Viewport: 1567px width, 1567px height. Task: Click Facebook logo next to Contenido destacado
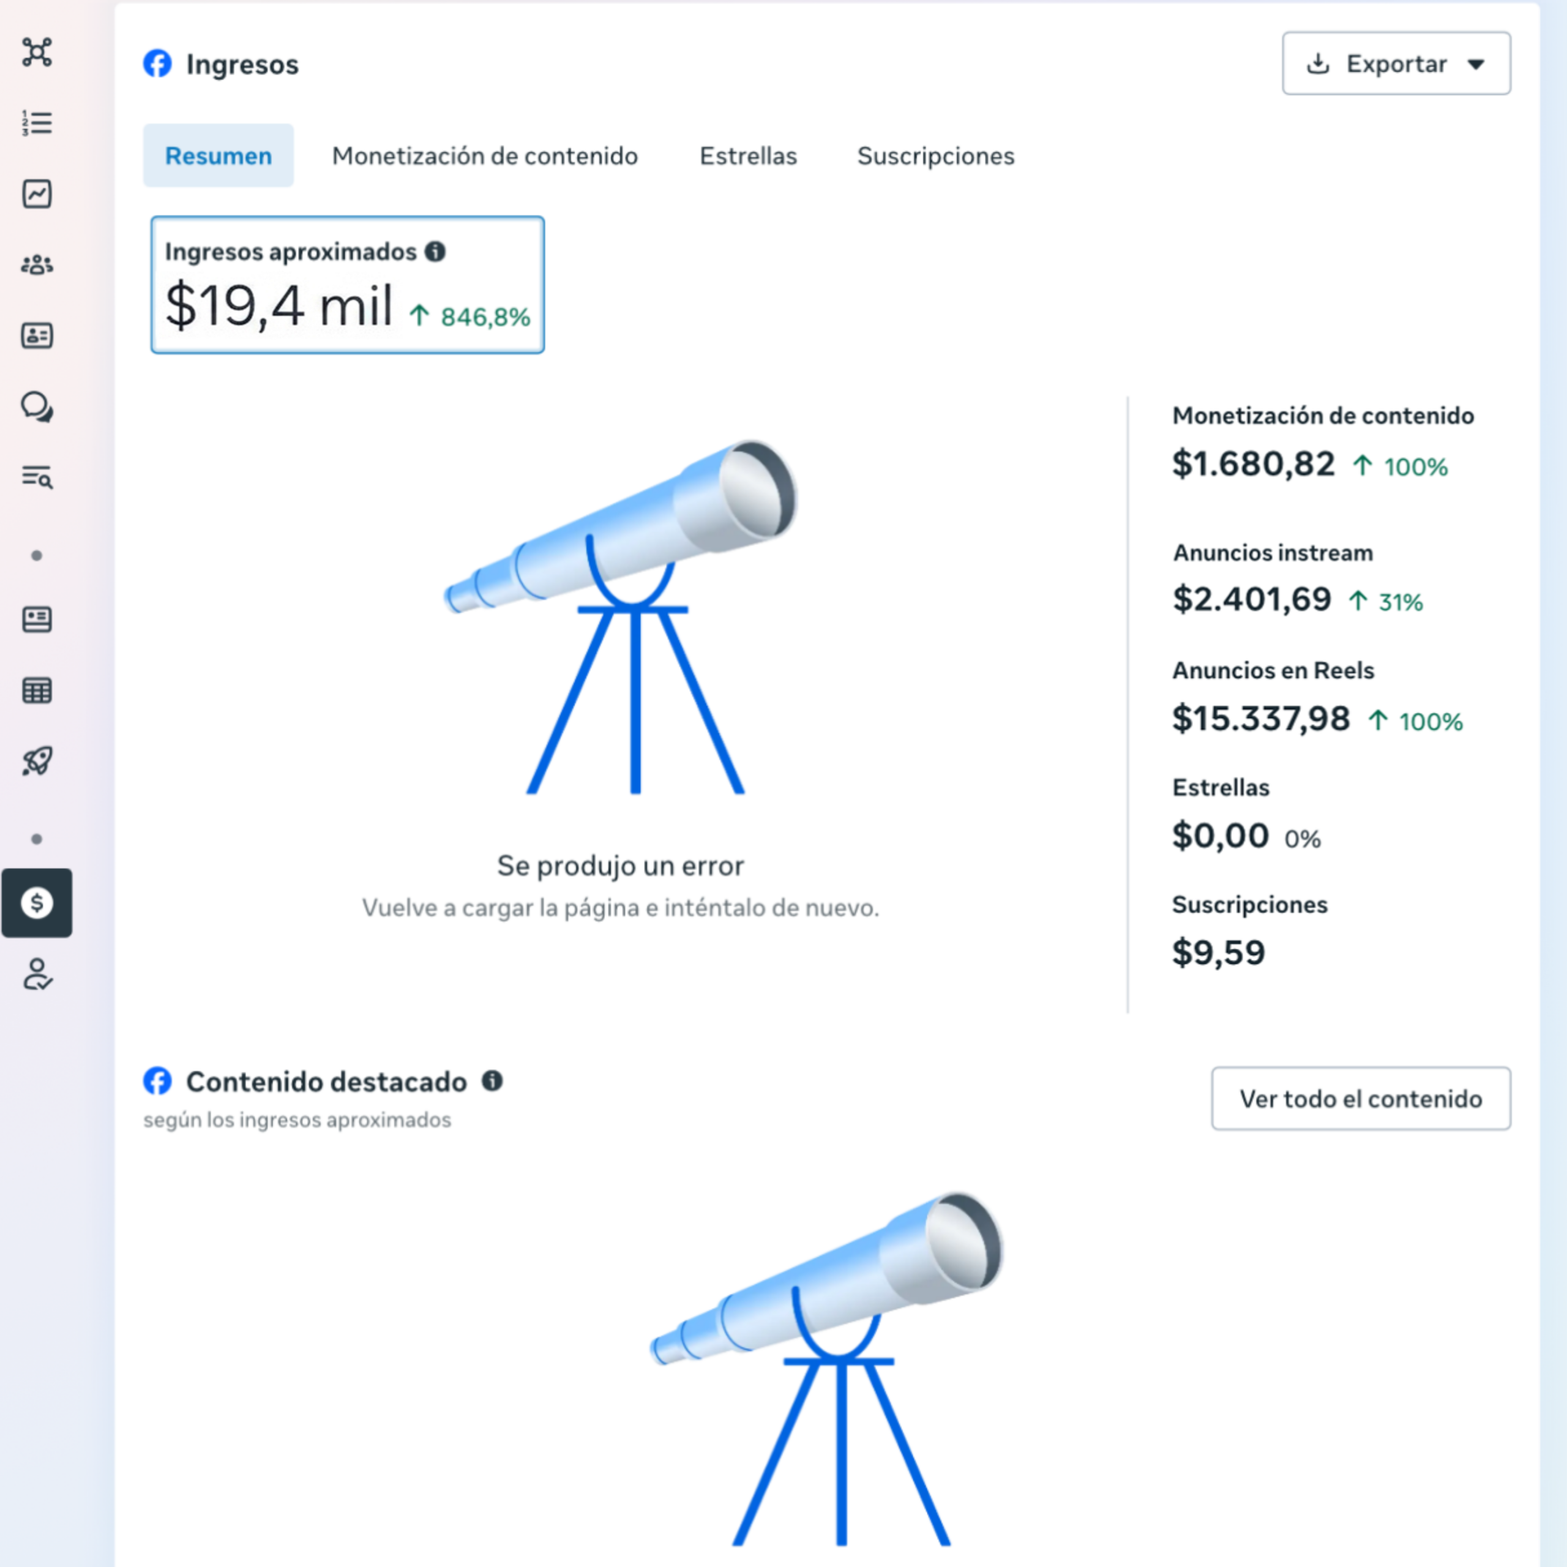pyautogui.click(x=157, y=1081)
